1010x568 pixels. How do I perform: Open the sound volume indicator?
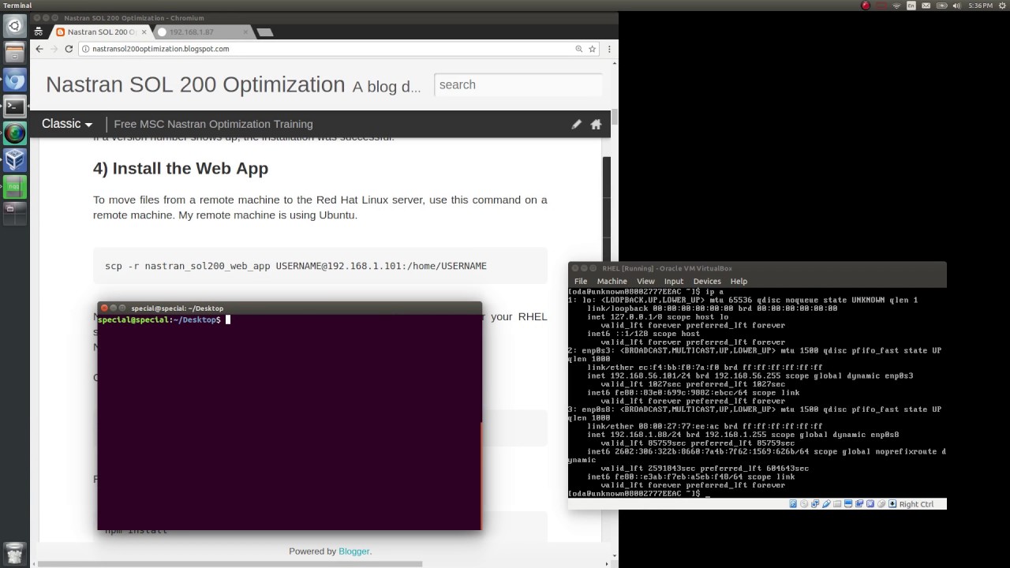point(956,6)
